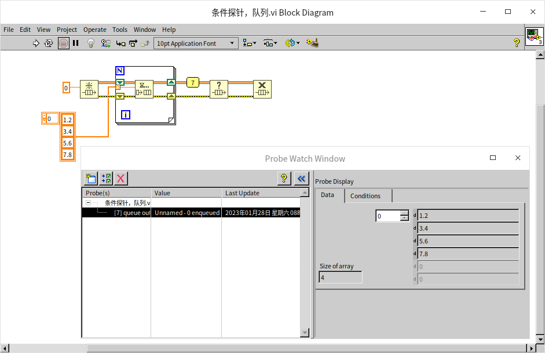
Task: Click red X delete probe icon
Action: 121,179
